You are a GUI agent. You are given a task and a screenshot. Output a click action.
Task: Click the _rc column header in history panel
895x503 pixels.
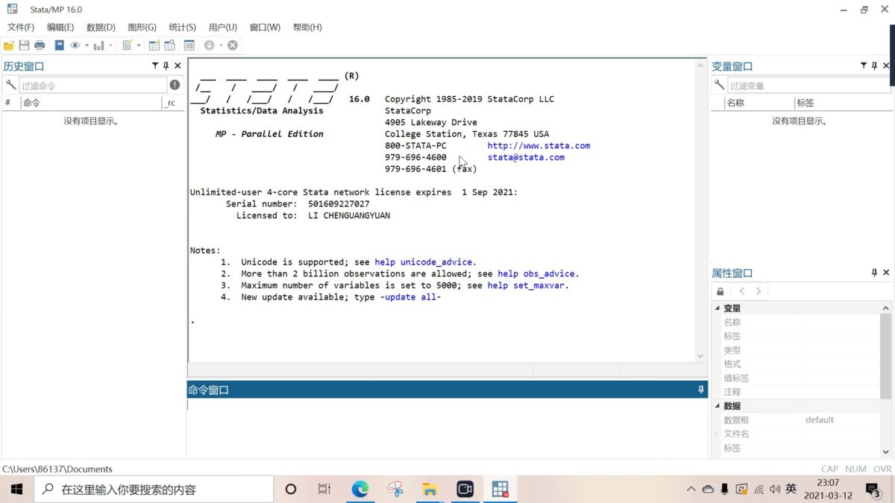(x=172, y=103)
